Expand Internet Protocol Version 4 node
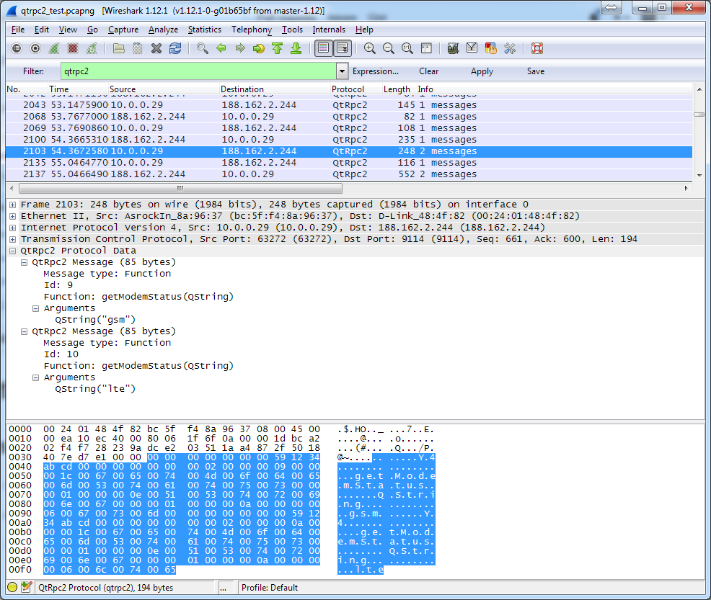The height and width of the screenshot is (600, 711). (x=13, y=228)
